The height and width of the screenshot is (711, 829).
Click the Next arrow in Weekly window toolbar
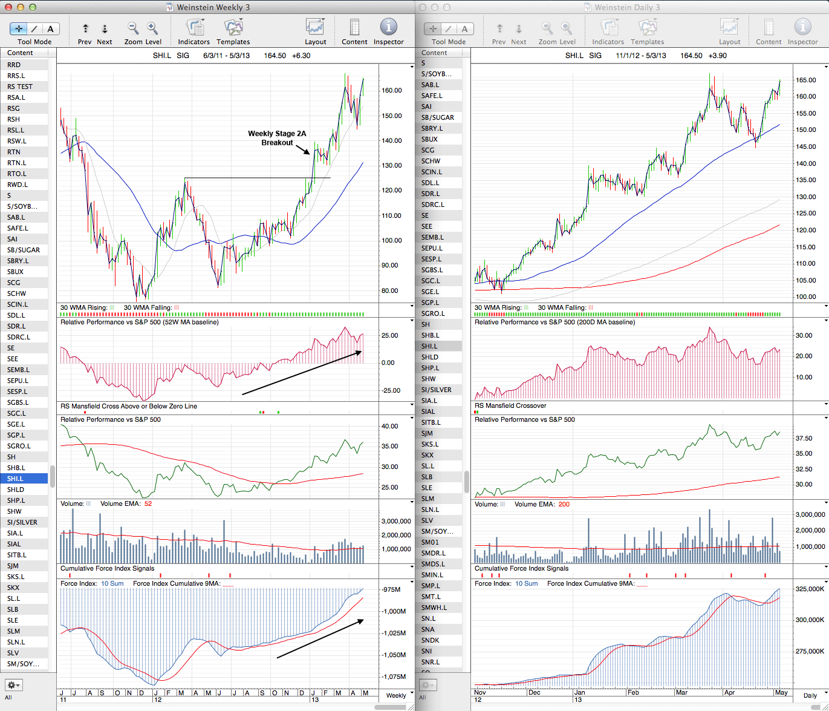[105, 29]
